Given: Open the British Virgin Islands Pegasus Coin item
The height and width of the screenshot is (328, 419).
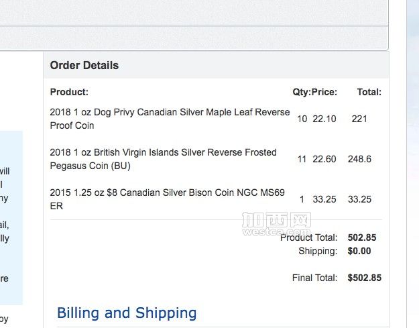Looking at the screenshot, I should [x=164, y=159].
